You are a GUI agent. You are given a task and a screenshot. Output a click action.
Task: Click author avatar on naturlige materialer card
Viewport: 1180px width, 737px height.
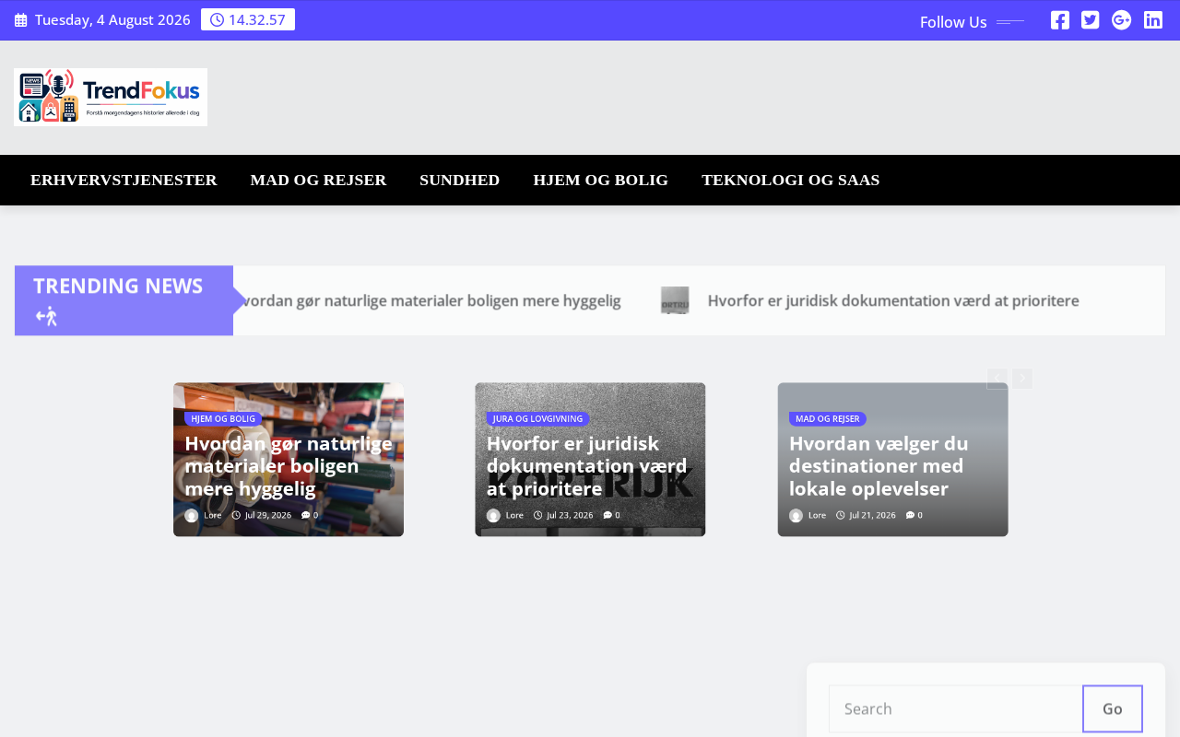pos(192,516)
